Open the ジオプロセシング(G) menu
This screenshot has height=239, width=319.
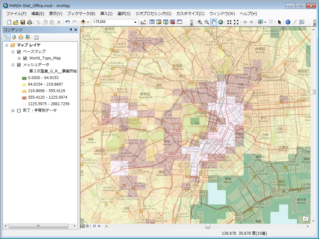pyautogui.click(x=153, y=14)
